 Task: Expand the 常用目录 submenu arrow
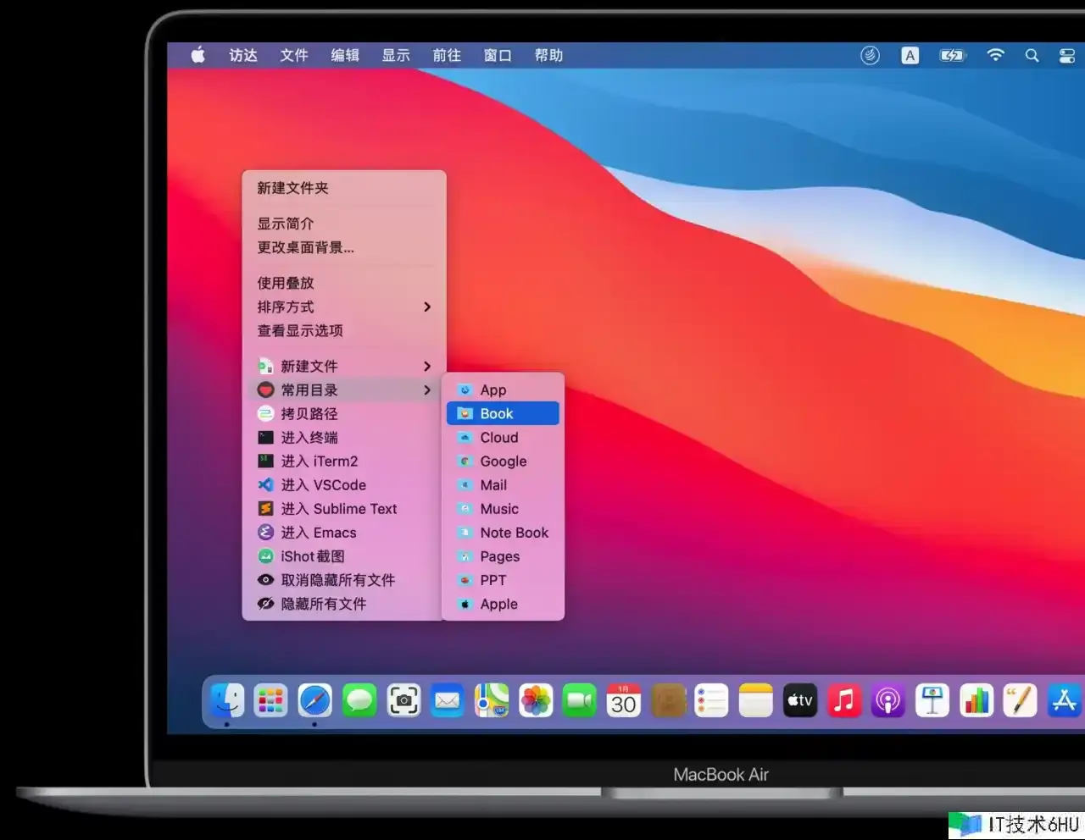tap(427, 390)
